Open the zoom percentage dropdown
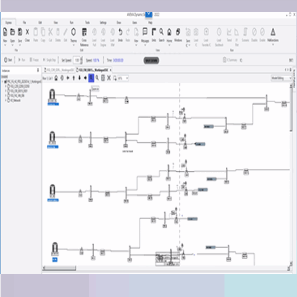297x297 pixels. click(x=127, y=78)
